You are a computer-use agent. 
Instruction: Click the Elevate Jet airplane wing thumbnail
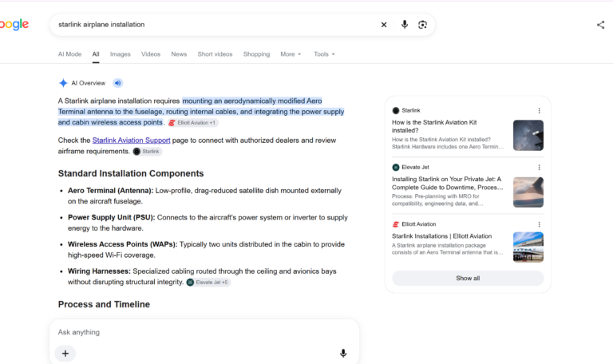[528, 192]
